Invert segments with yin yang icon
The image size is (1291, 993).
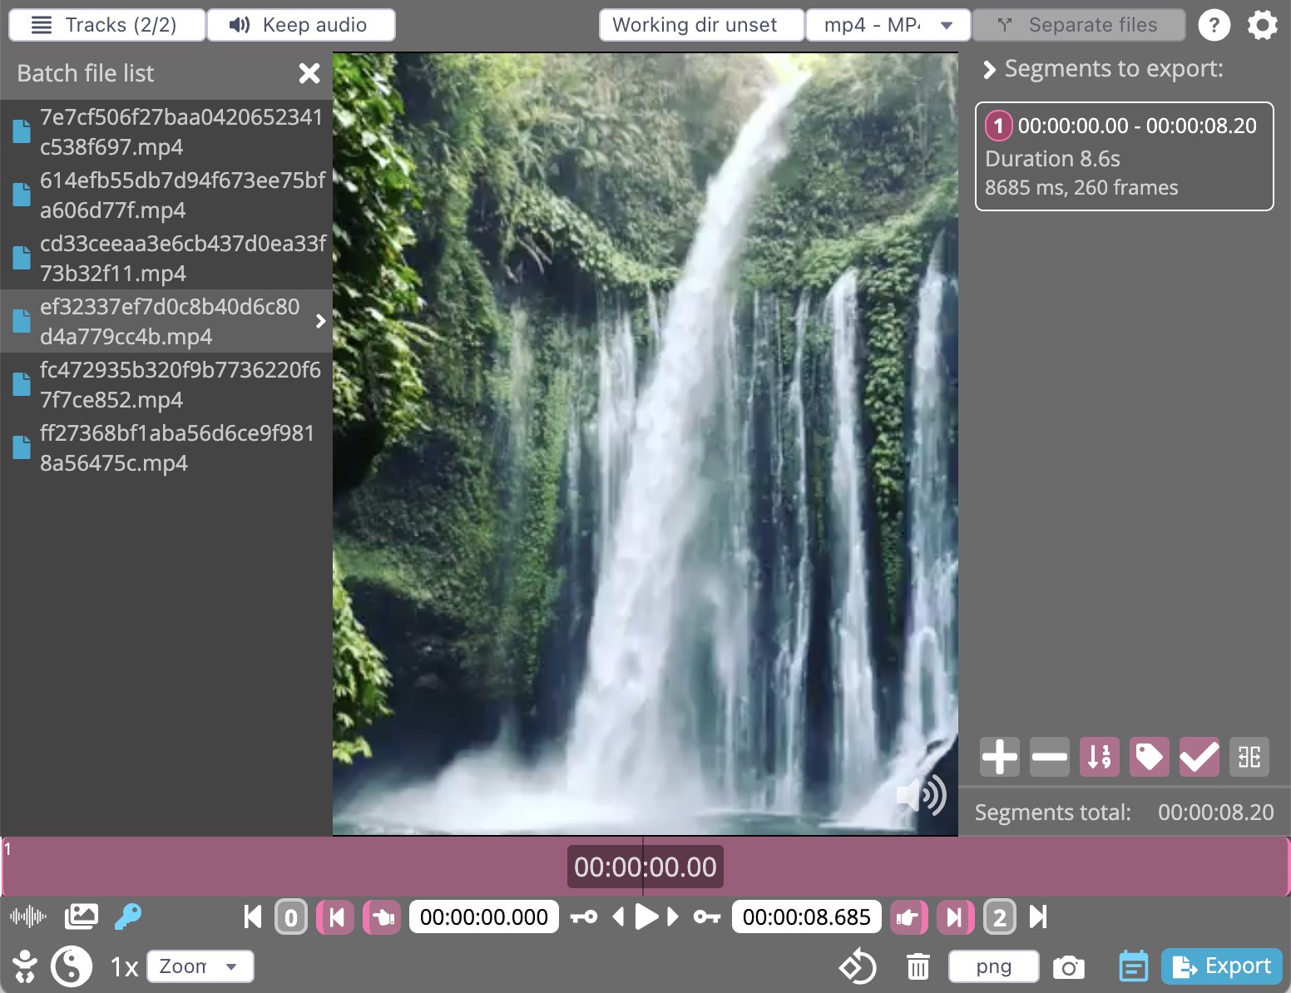[x=72, y=966]
